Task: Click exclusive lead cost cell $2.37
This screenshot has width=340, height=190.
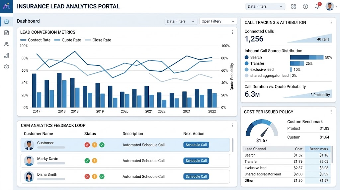Action: (298, 168)
